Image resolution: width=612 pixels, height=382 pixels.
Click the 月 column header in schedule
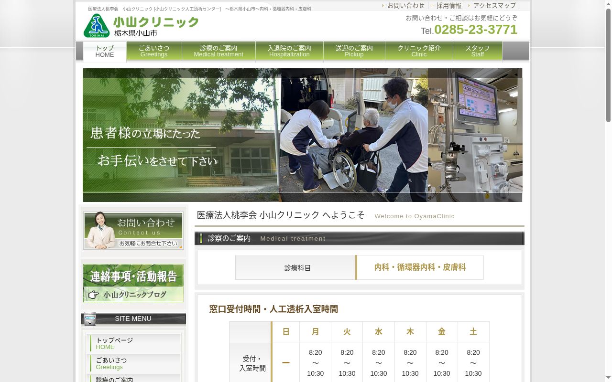click(x=316, y=332)
